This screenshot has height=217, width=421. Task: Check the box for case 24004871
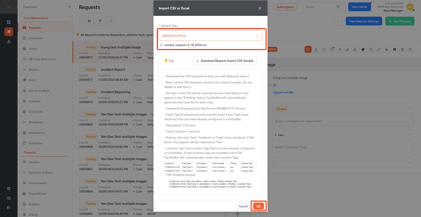tap(81, 70)
